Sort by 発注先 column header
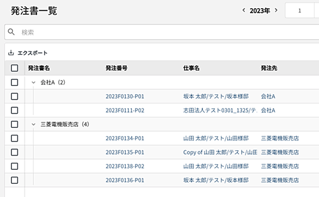319x197 pixels. click(269, 68)
